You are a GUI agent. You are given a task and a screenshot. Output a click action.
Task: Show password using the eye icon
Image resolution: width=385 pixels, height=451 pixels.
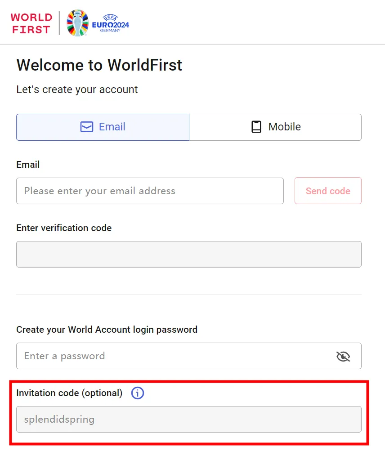point(343,357)
